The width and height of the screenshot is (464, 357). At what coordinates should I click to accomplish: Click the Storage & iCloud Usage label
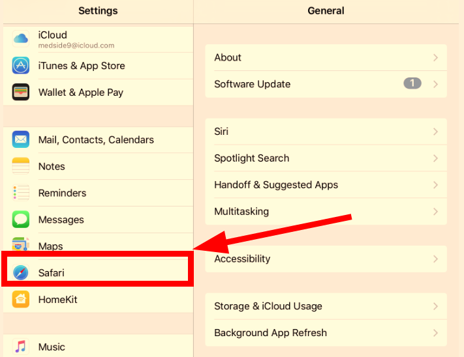click(x=268, y=306)
